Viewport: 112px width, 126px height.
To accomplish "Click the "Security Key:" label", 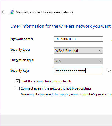I will 19,71.
